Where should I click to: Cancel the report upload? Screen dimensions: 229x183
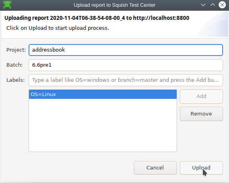point(155,168)
